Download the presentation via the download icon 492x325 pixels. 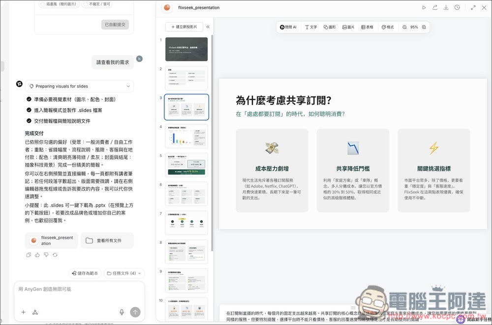[x=446, y=7]
